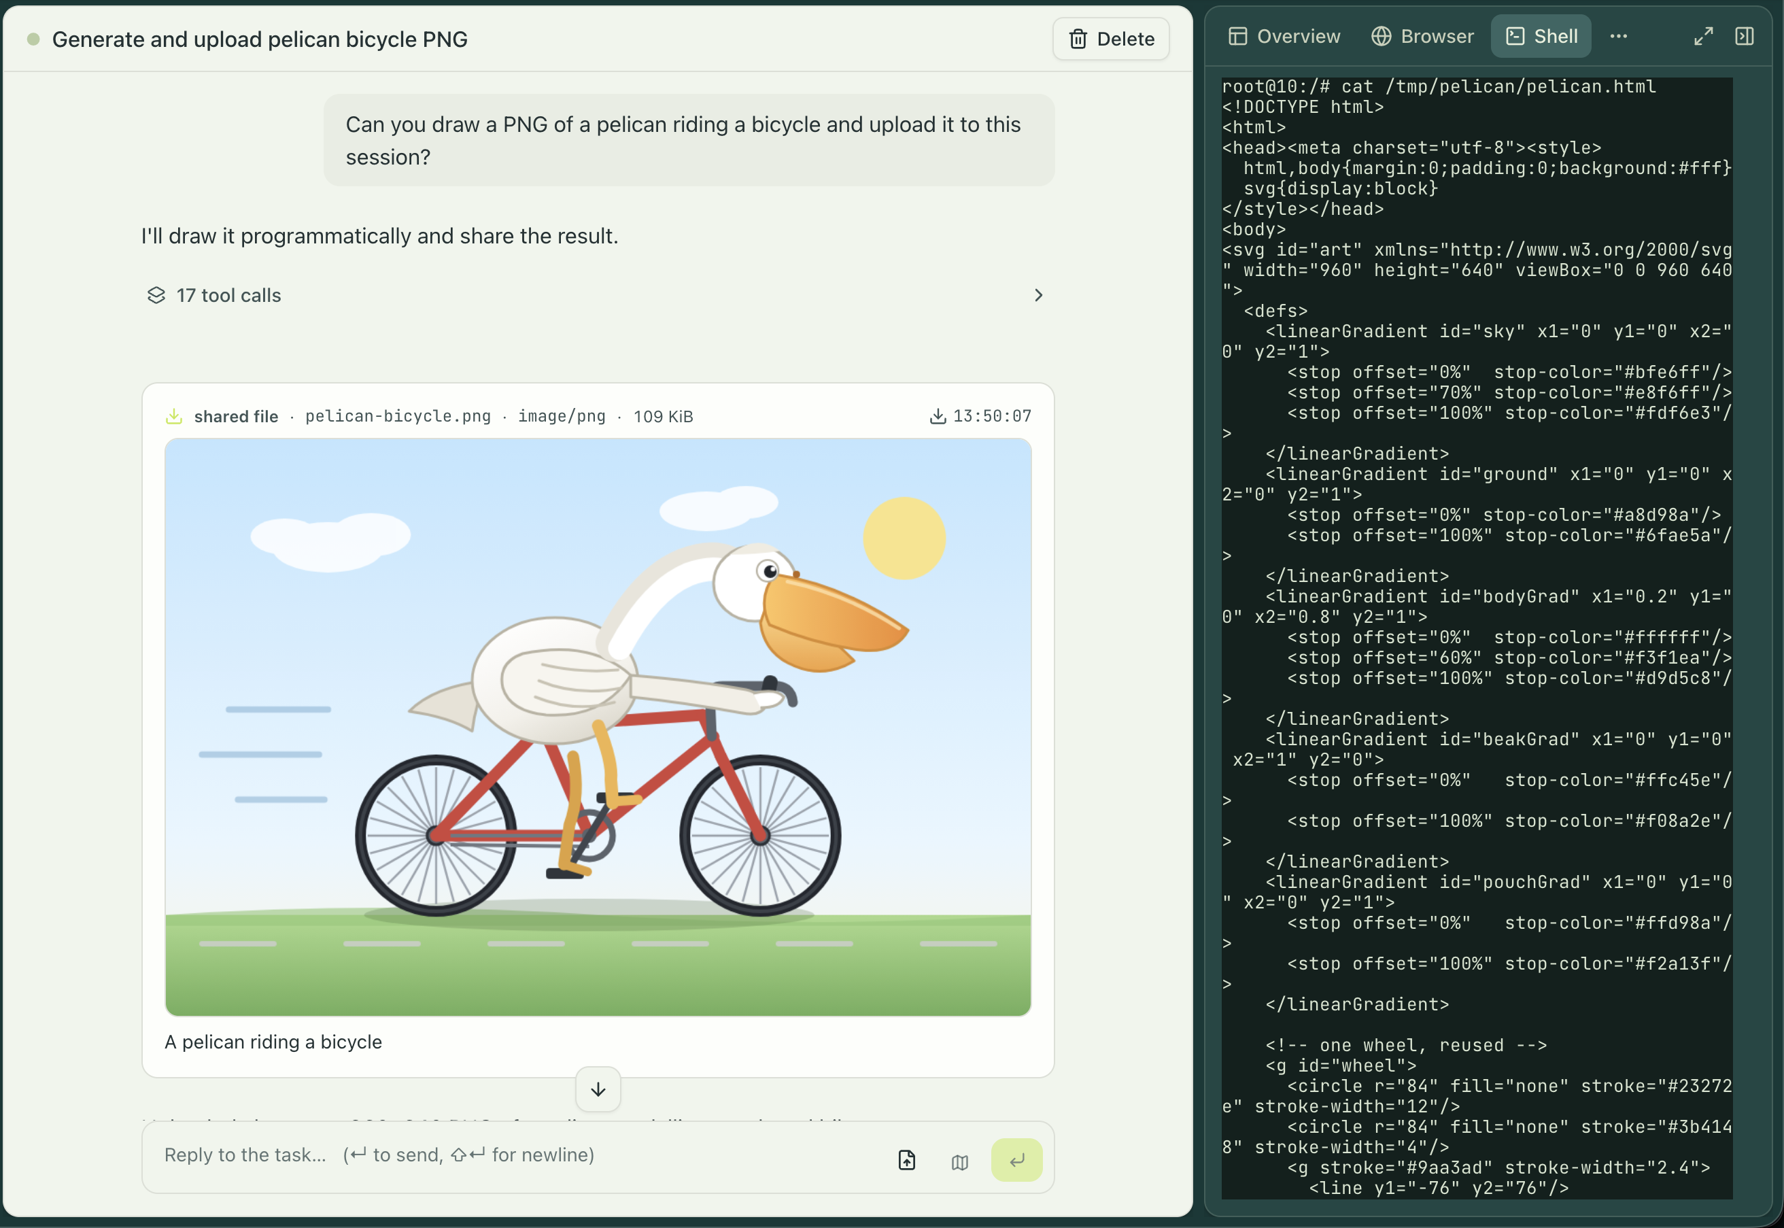Click the user message about drawing a PNG
Image resolution: width=1784 pixels, height=1228 pixels.
(689, 141)
